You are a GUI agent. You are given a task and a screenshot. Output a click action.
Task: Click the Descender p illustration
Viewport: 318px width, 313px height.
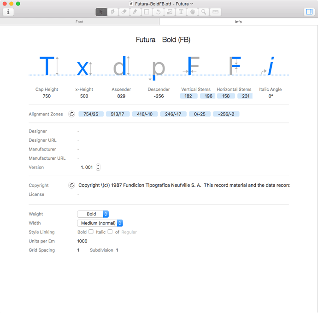click(157, 70)
